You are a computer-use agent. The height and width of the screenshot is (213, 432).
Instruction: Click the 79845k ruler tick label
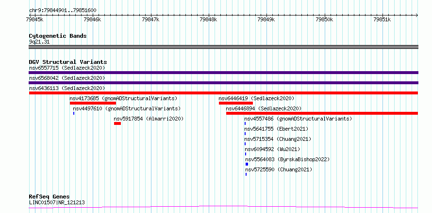click(x=34, y=19)
